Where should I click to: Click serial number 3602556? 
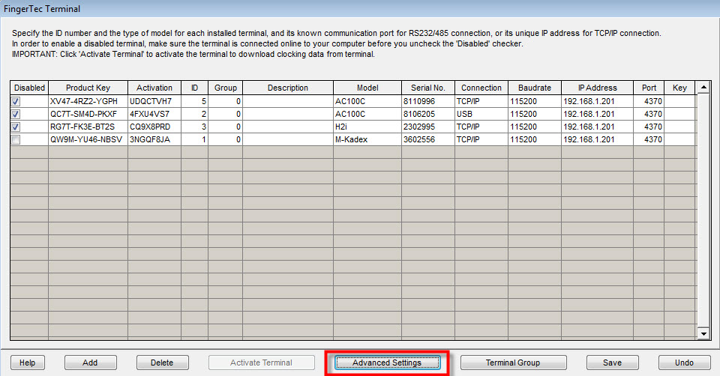point(428,140)
